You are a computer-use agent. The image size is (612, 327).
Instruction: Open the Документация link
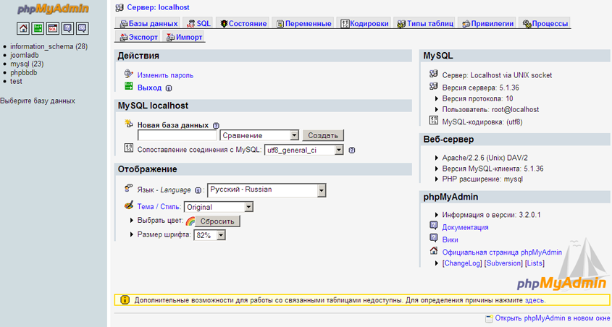(465, 227)
